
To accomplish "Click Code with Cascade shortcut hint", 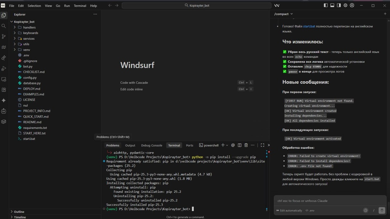I will [134, 83].
